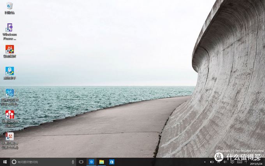Open the Recycle Bin desktop icon
Image resolution: width=265 pixels, height=166 pixels.
(9, 8)
